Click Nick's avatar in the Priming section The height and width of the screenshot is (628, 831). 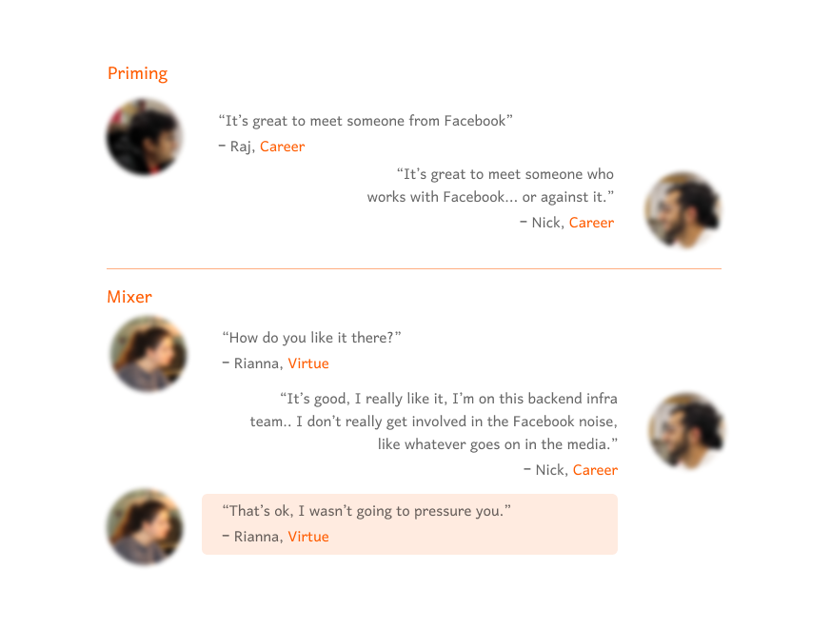coord(683,210)
